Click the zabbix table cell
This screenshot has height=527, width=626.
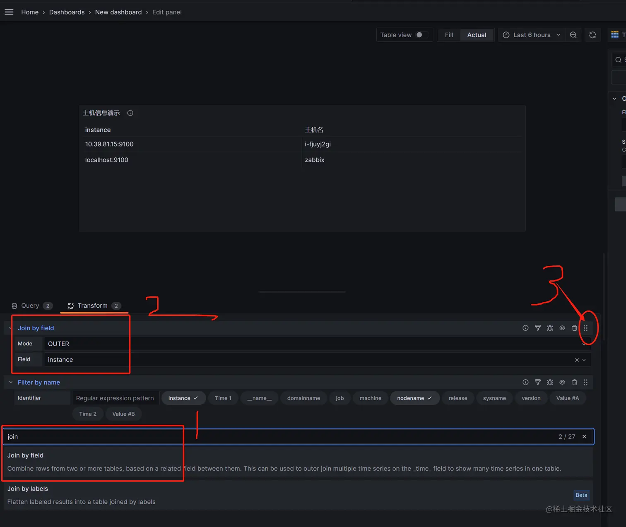(x=315, y=160)
